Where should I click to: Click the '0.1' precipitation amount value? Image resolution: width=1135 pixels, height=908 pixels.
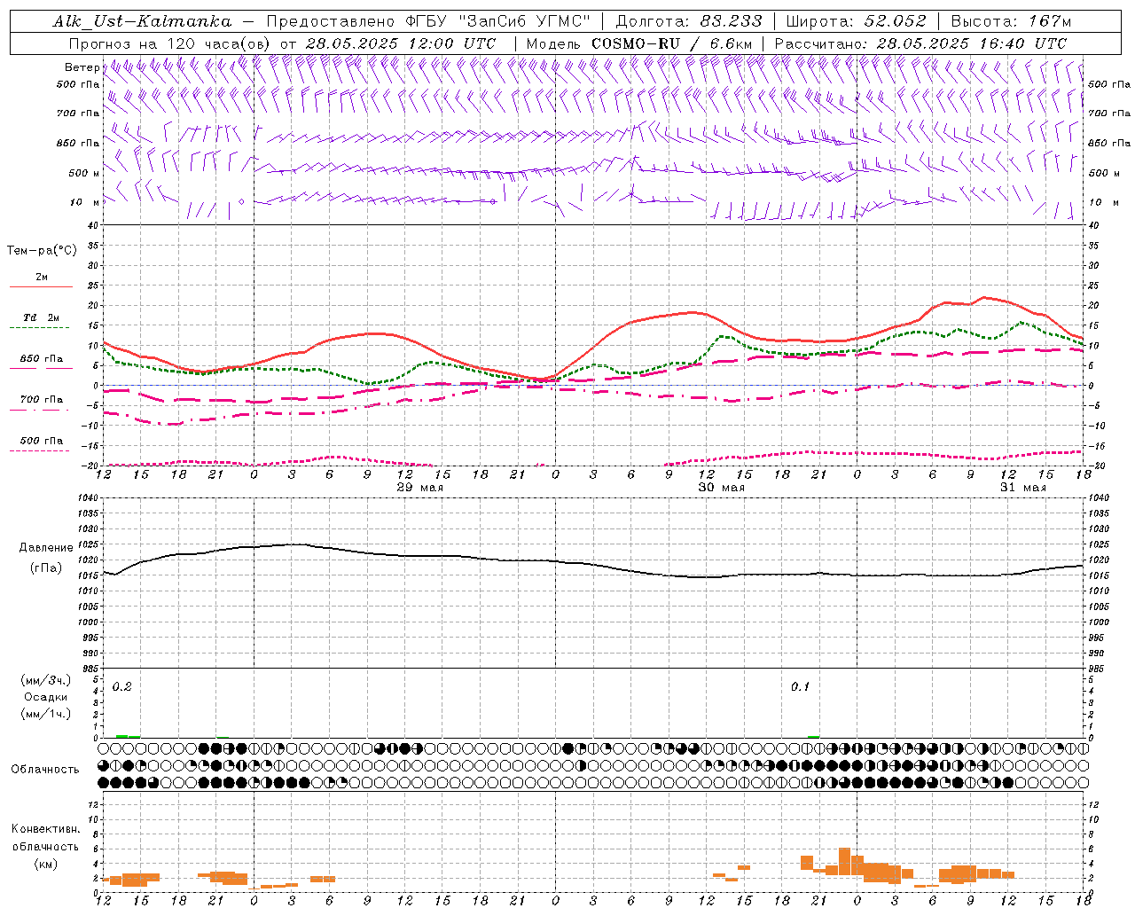tap(800, 687)
